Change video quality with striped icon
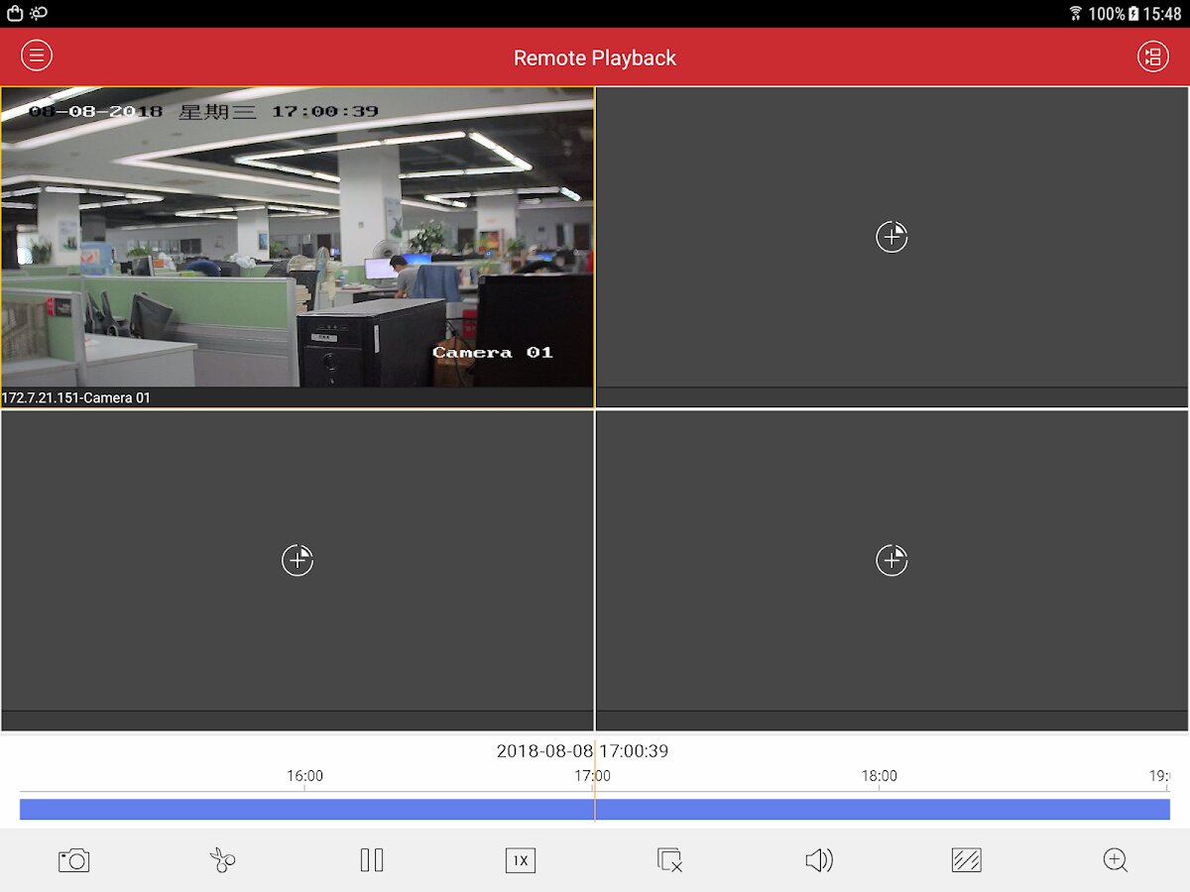 966,860
